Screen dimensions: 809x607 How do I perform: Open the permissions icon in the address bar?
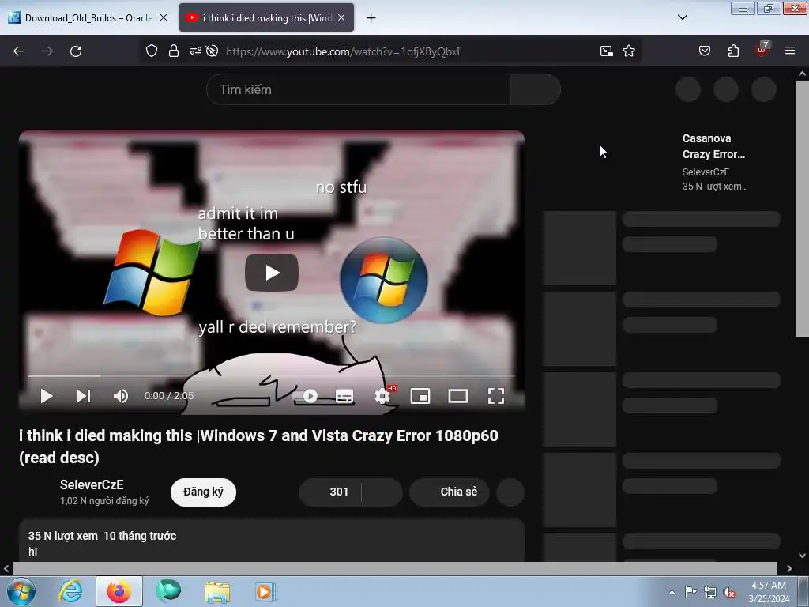tap(196, 51)
